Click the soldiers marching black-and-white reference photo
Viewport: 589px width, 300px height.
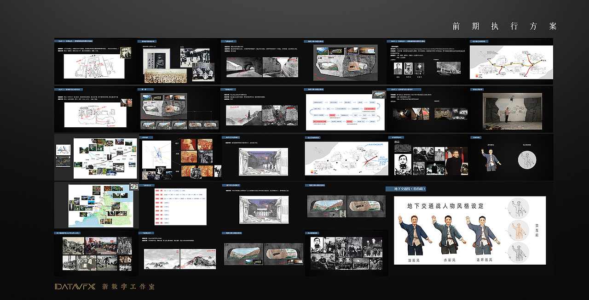point(449,68)
